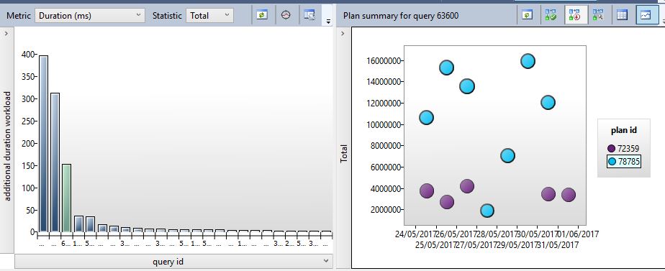Select plan id 72359 in the legend
Viewport: 665px width, 271px height.
click(x=623, y=149)
